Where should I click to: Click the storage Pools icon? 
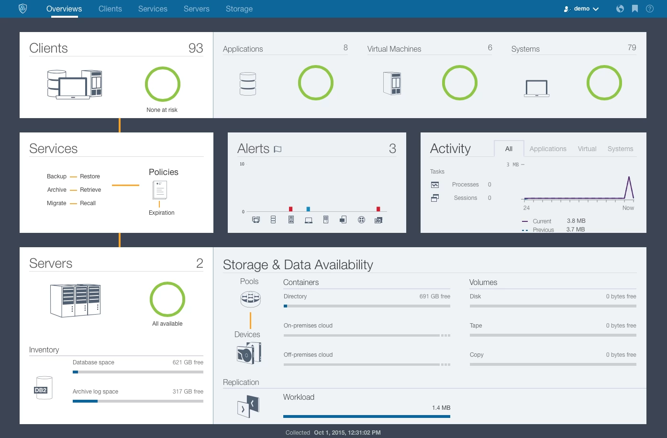(250, 299)
